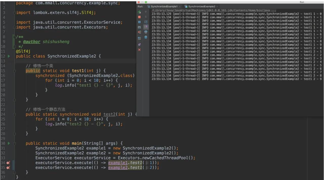Rerun SynchronizedExample2 with the green rerun icon
Viewport: 324px width, 180px height.
point(139,12)
